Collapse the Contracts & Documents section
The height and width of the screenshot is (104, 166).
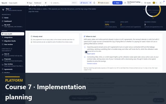pos(23,50)
